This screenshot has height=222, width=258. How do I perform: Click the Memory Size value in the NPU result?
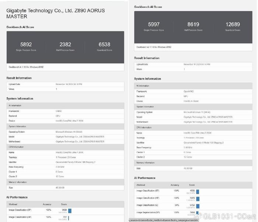pos(188,168)
